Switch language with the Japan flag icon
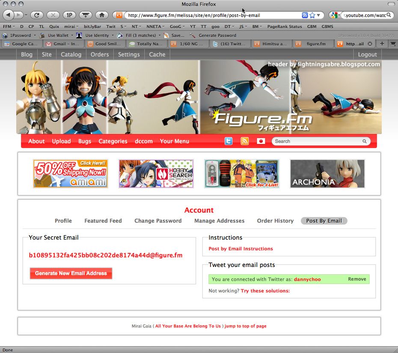The width and height of the screenshot is (398, 353). pyautogui.click(x=261, y=141)
